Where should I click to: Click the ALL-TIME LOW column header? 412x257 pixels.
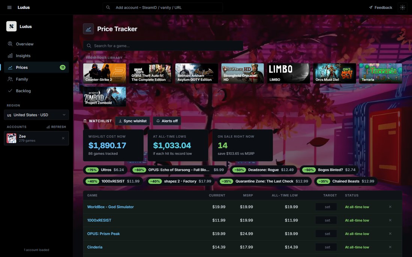[285, 195]
